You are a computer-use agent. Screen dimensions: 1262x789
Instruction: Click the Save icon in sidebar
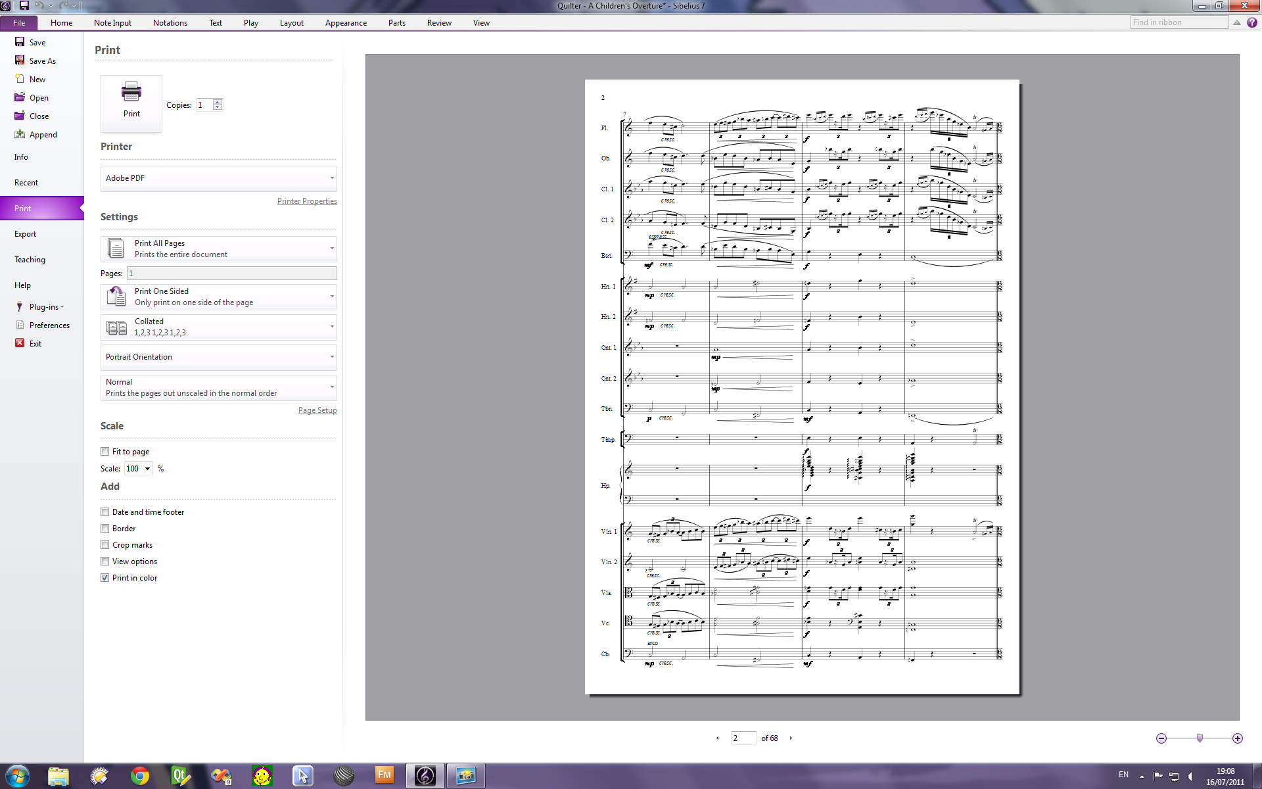click(x=20, y=42)
